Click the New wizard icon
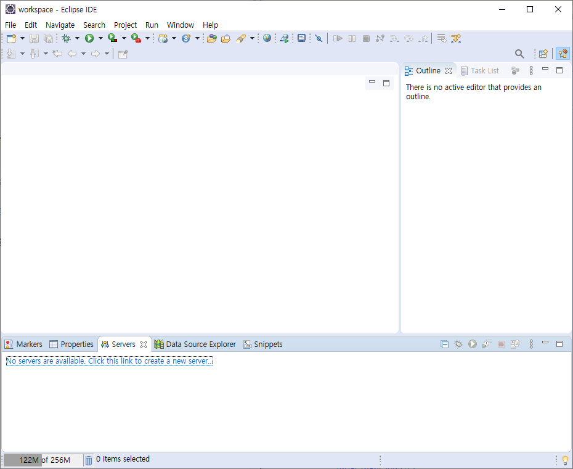The image size is (573, 469). [x=11, y=38]
